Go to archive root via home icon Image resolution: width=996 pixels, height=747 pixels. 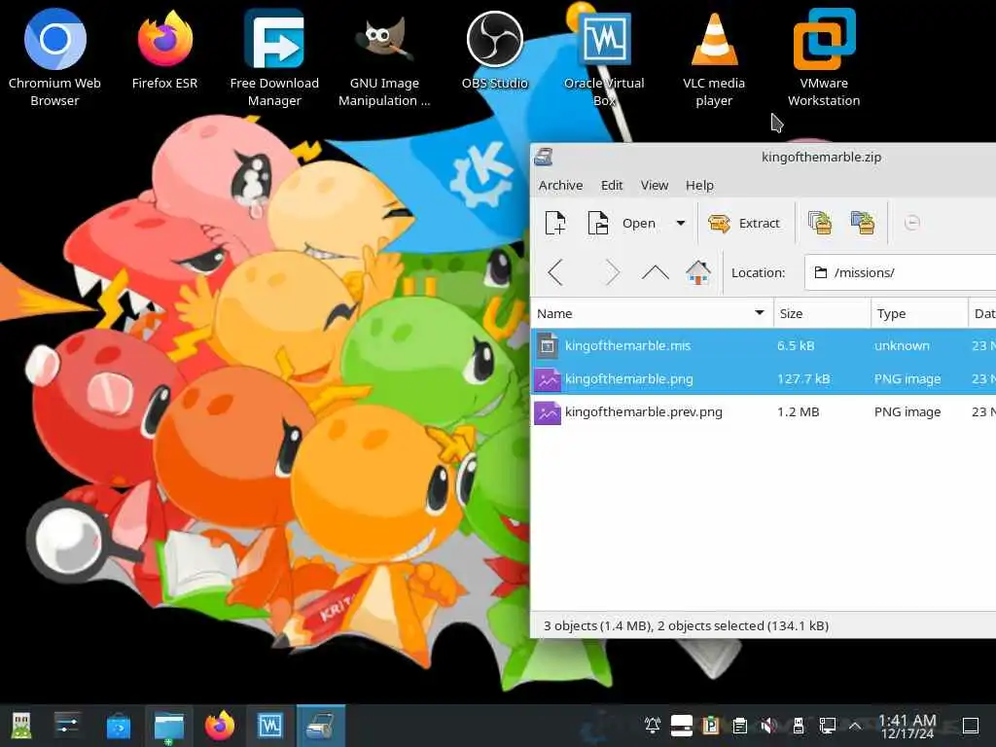(x=698, y=272)
